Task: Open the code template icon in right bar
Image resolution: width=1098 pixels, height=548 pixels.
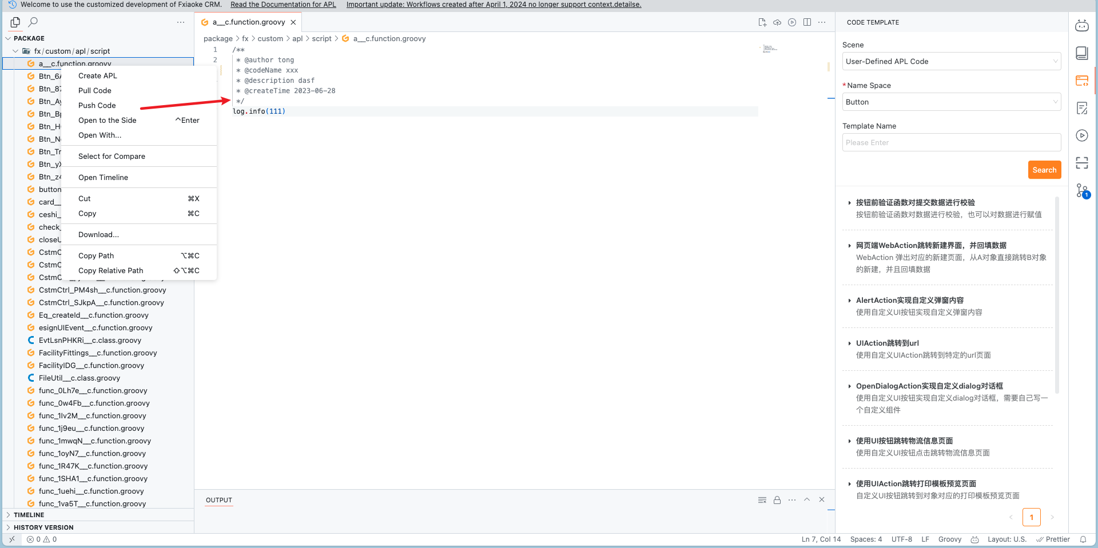Action: (1082, 81)
